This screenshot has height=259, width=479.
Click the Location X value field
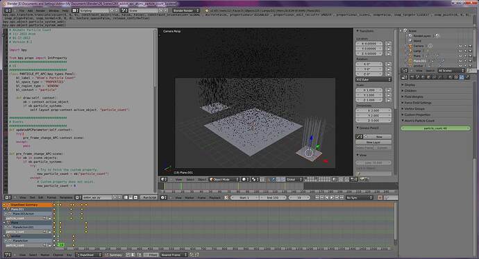pyautogui.click(x=369, y=44)
